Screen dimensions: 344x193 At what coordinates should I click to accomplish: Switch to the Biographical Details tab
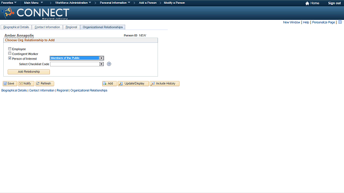tap(16, 27)
